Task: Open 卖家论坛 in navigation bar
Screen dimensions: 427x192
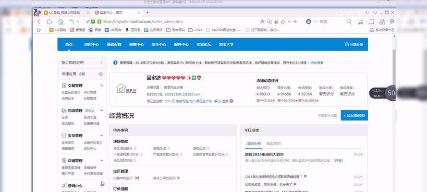Action: click(x=204, y=44)
